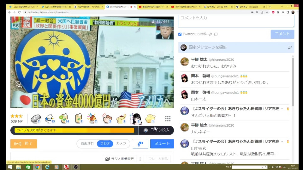Send the tea cup gift with count 14
This screenshot has width=303, height=170.
click(64, 119)
